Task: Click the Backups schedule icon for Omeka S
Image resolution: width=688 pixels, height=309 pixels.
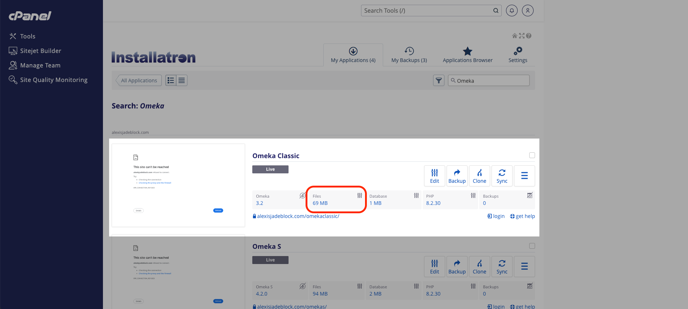Action: tap(530, 286)
